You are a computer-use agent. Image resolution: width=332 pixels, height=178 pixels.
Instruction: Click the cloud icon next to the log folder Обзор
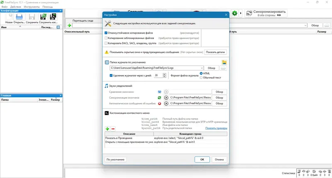[223, 68]
